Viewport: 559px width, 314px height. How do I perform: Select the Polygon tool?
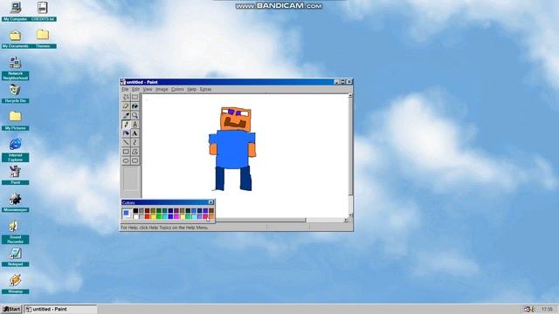[135, 151]
